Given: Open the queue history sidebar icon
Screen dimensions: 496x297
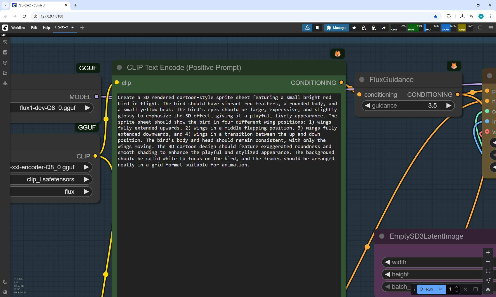Looking at the screenshot, I should [x=5, y=42].
